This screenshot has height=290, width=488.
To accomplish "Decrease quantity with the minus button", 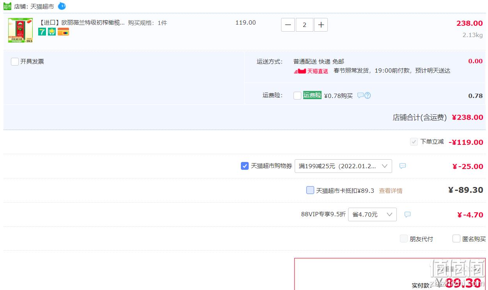I will pos(288,25).
